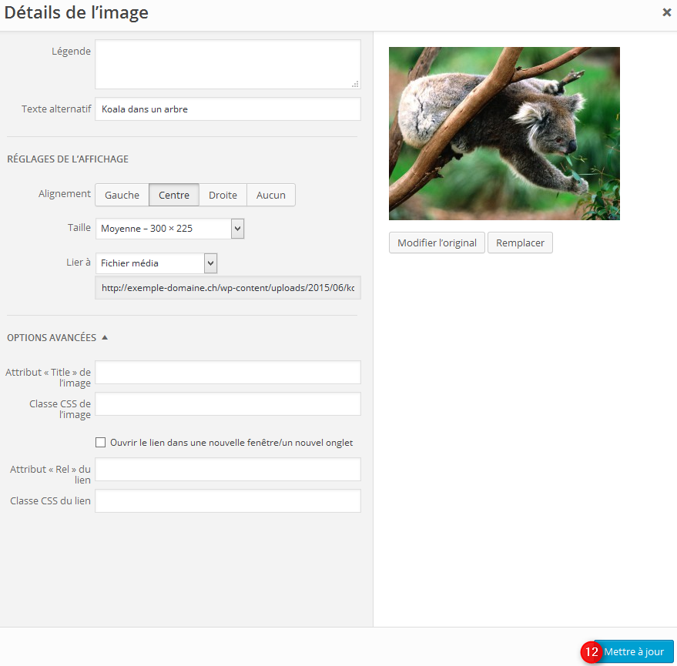This screenshot has height=666, width=677.
Task: Choose Droite alignment
Action: click(x=223, y=195)
